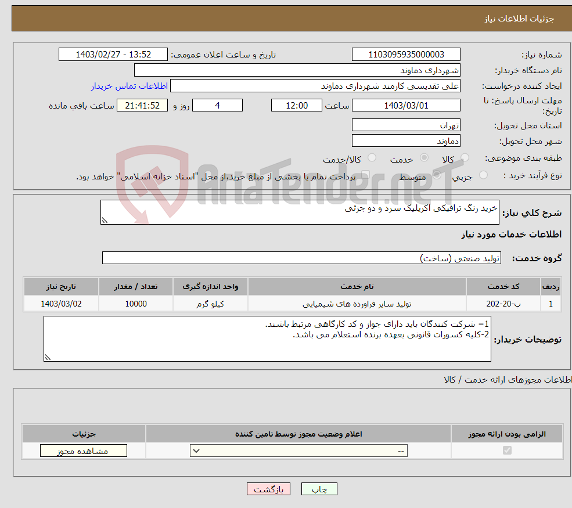Click the اطلاعات خدمات مورد نیاز heading
The height and width of the screenshot is (508, 572).
click(512, 235)
